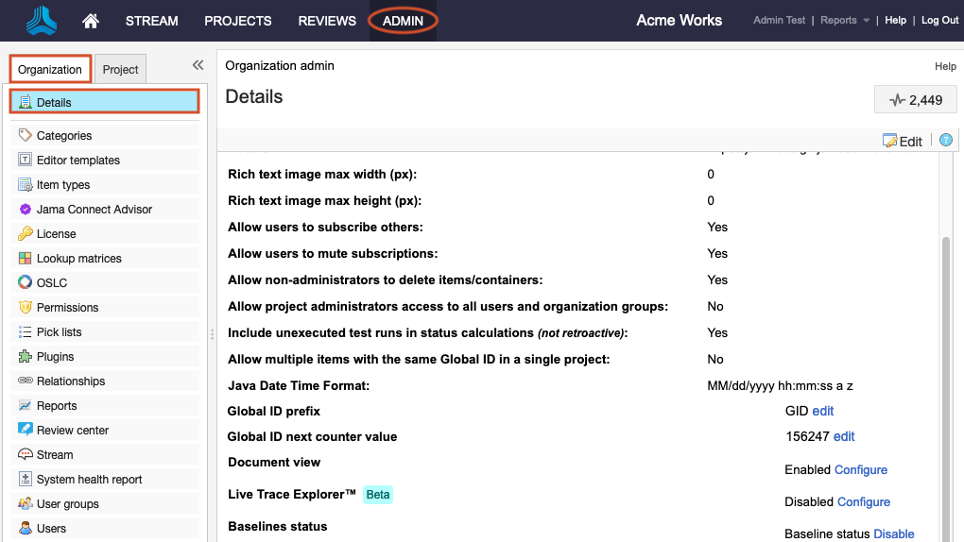Viewport: 964px width, 542px height.
Task: Click the OSLC circle icon
Action: tap(26, 282)
